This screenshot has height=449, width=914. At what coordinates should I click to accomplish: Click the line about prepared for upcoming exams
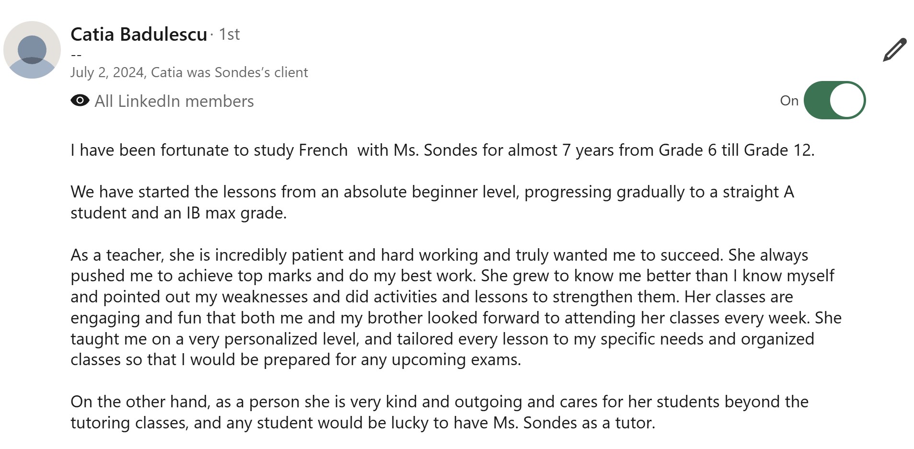(x=295, y=360)
